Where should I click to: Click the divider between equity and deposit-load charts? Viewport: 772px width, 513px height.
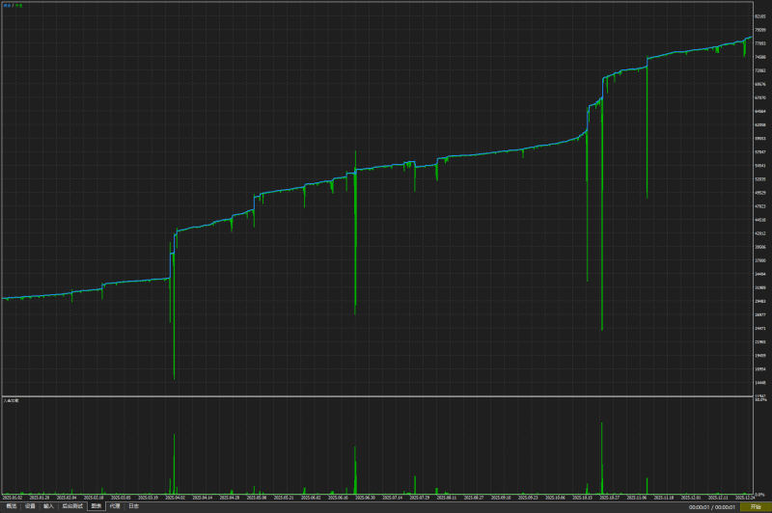pos(377,396)
